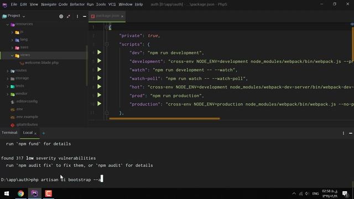Open the red Camtasia taskbar app
The height and width of the screenshot is (199, 354).
48,193
